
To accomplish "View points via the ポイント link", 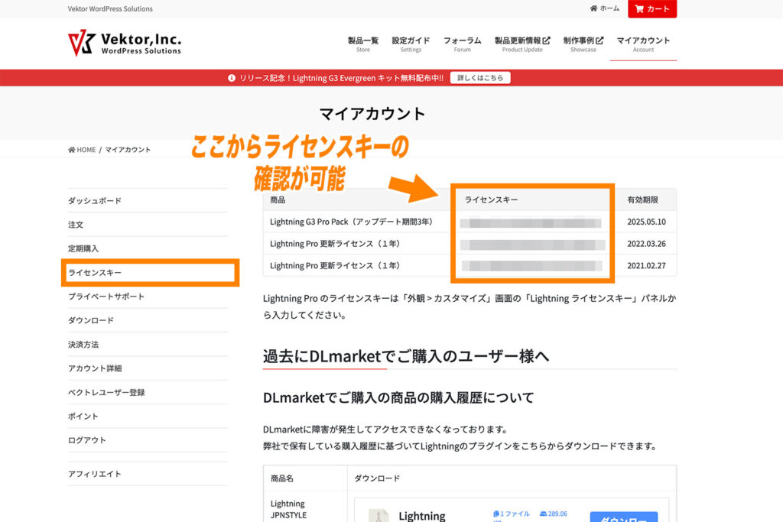I will (99, 416).
